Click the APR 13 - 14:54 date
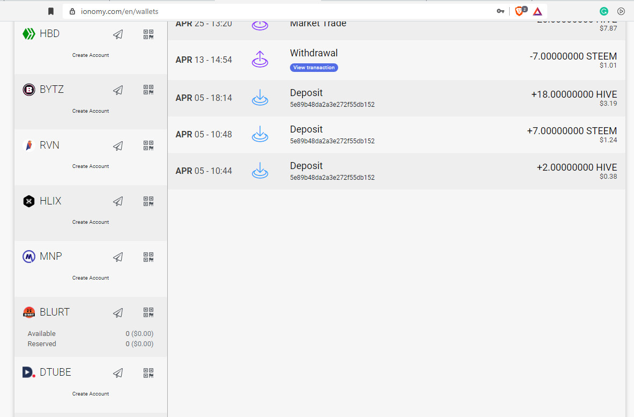Image resolution: width=634 pixels, height=417 pixels. click(x=204, y=60)
